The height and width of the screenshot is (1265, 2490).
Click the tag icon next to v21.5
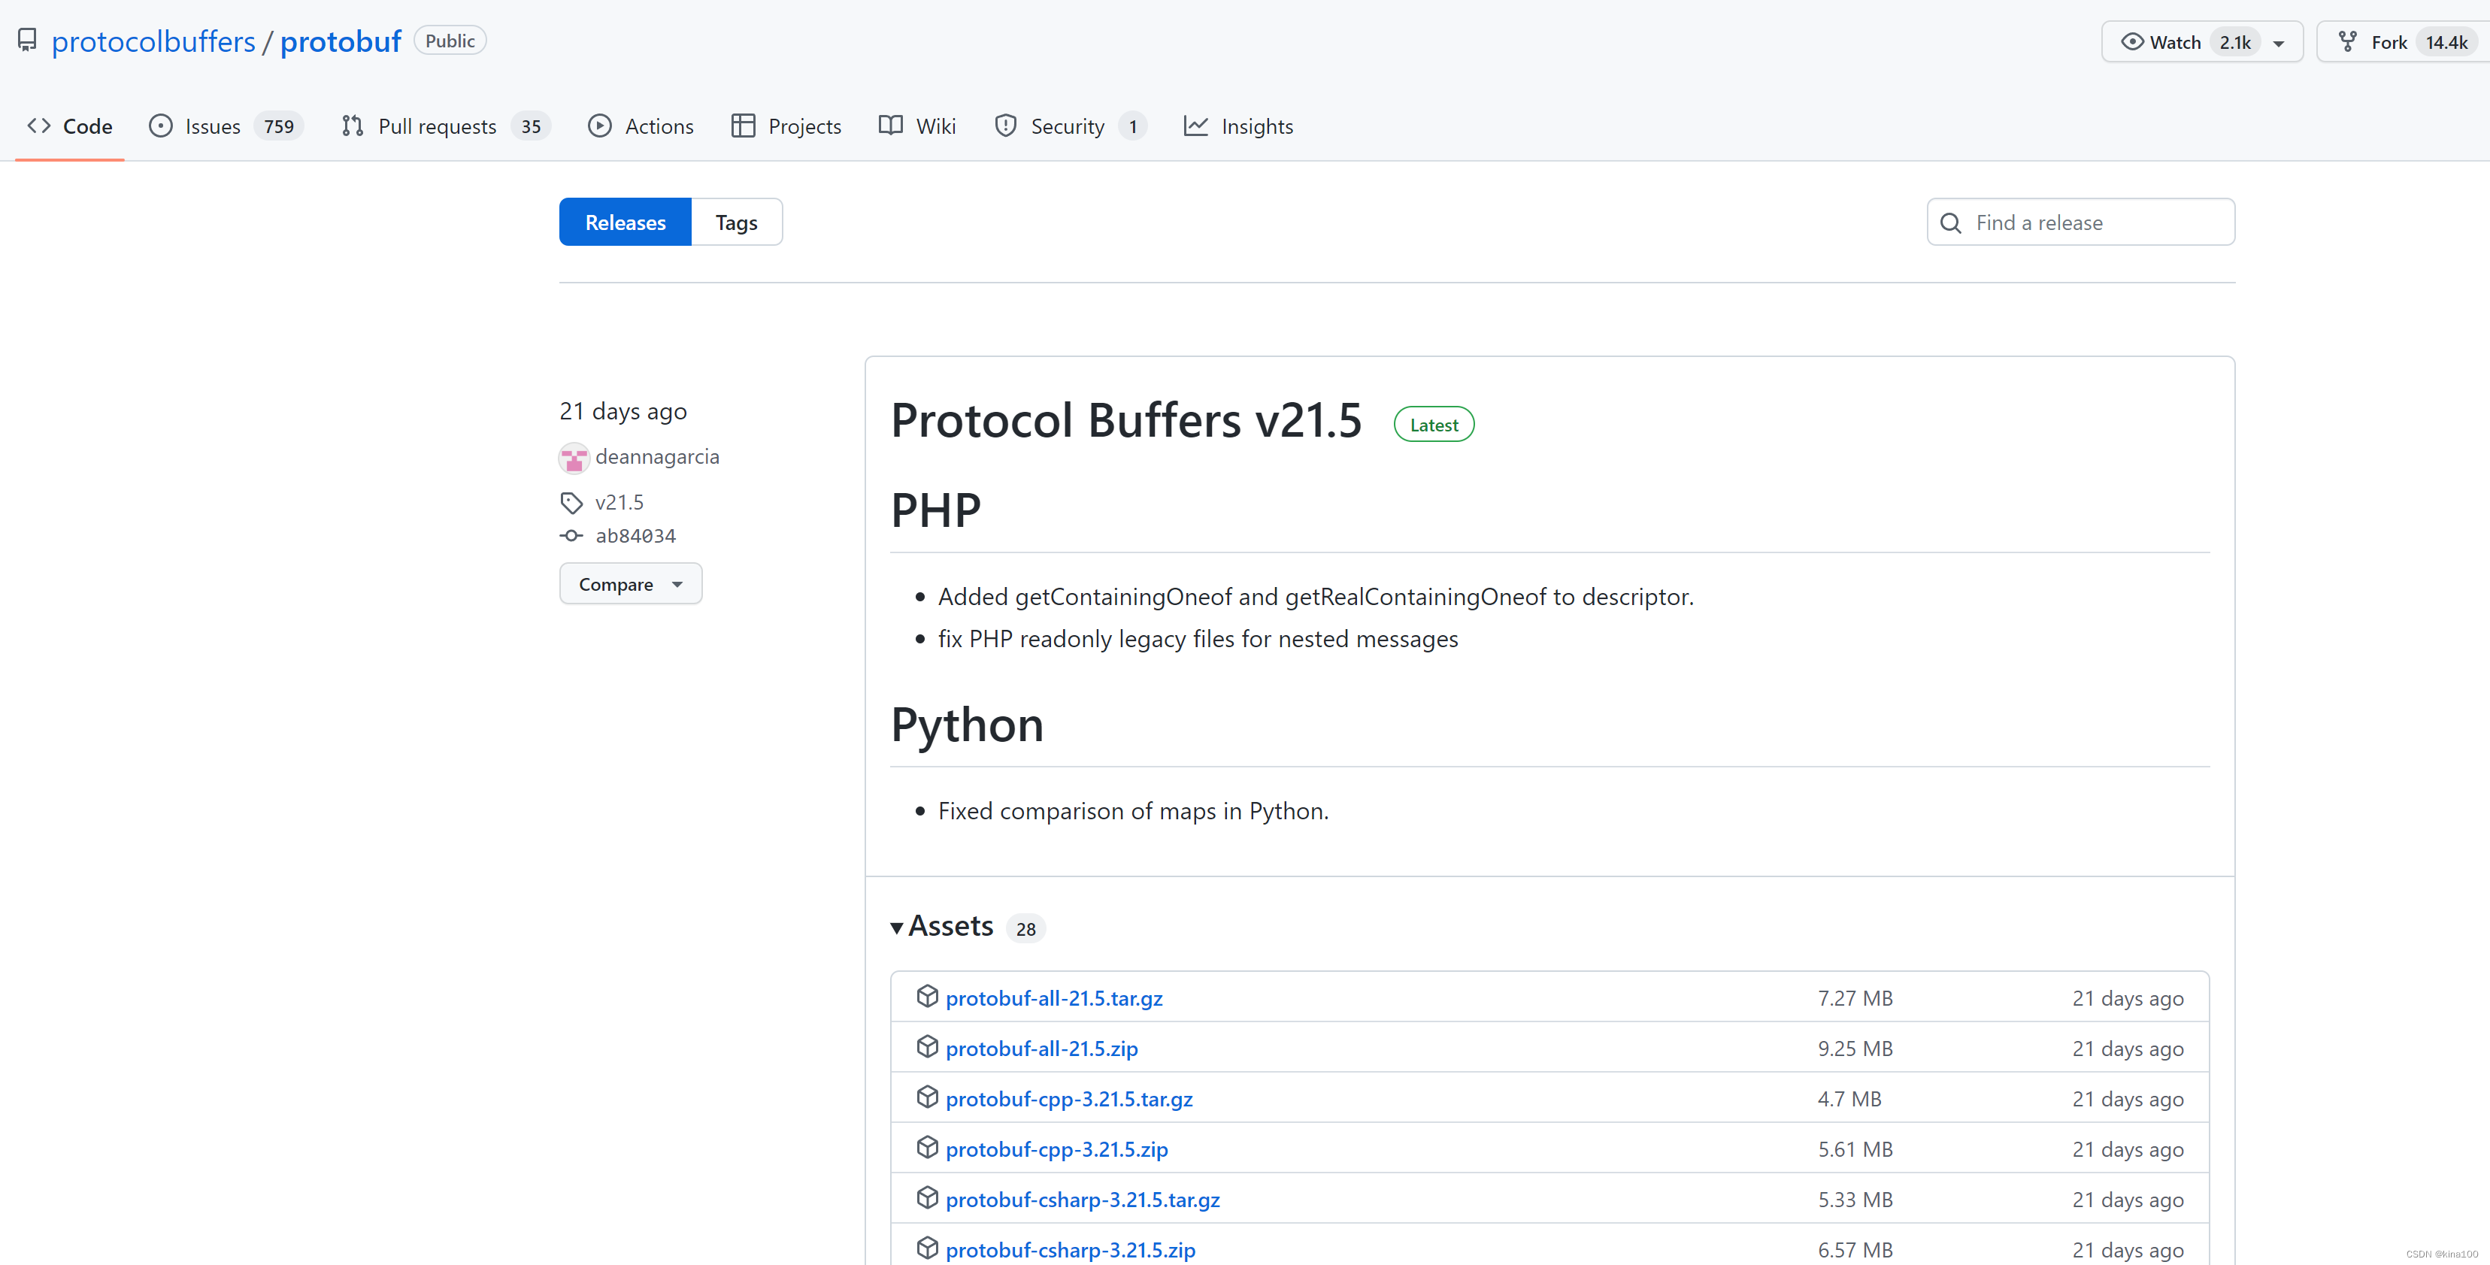coord(571,503)
